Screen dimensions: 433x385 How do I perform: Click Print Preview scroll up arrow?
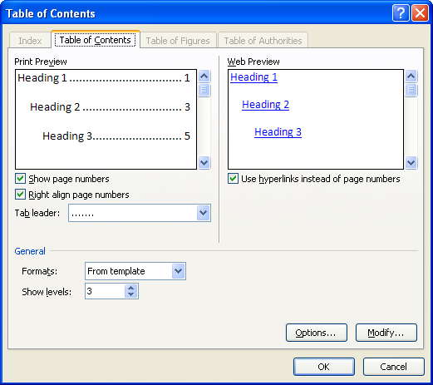click(204, 76)
